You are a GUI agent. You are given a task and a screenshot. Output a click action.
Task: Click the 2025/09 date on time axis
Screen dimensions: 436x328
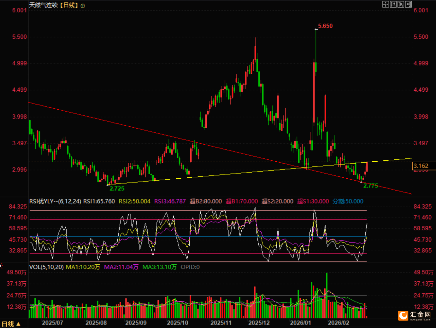[136, 323]
